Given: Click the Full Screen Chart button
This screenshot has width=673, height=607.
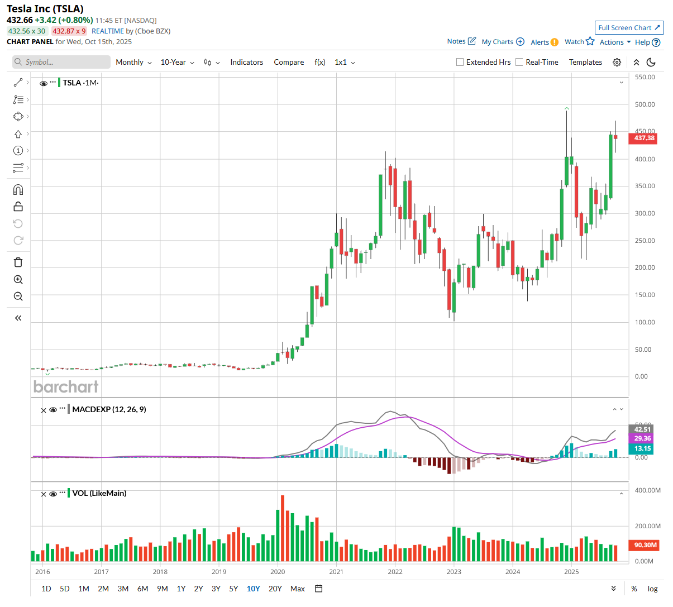Looking at the screenshot, I should point(629,27).
